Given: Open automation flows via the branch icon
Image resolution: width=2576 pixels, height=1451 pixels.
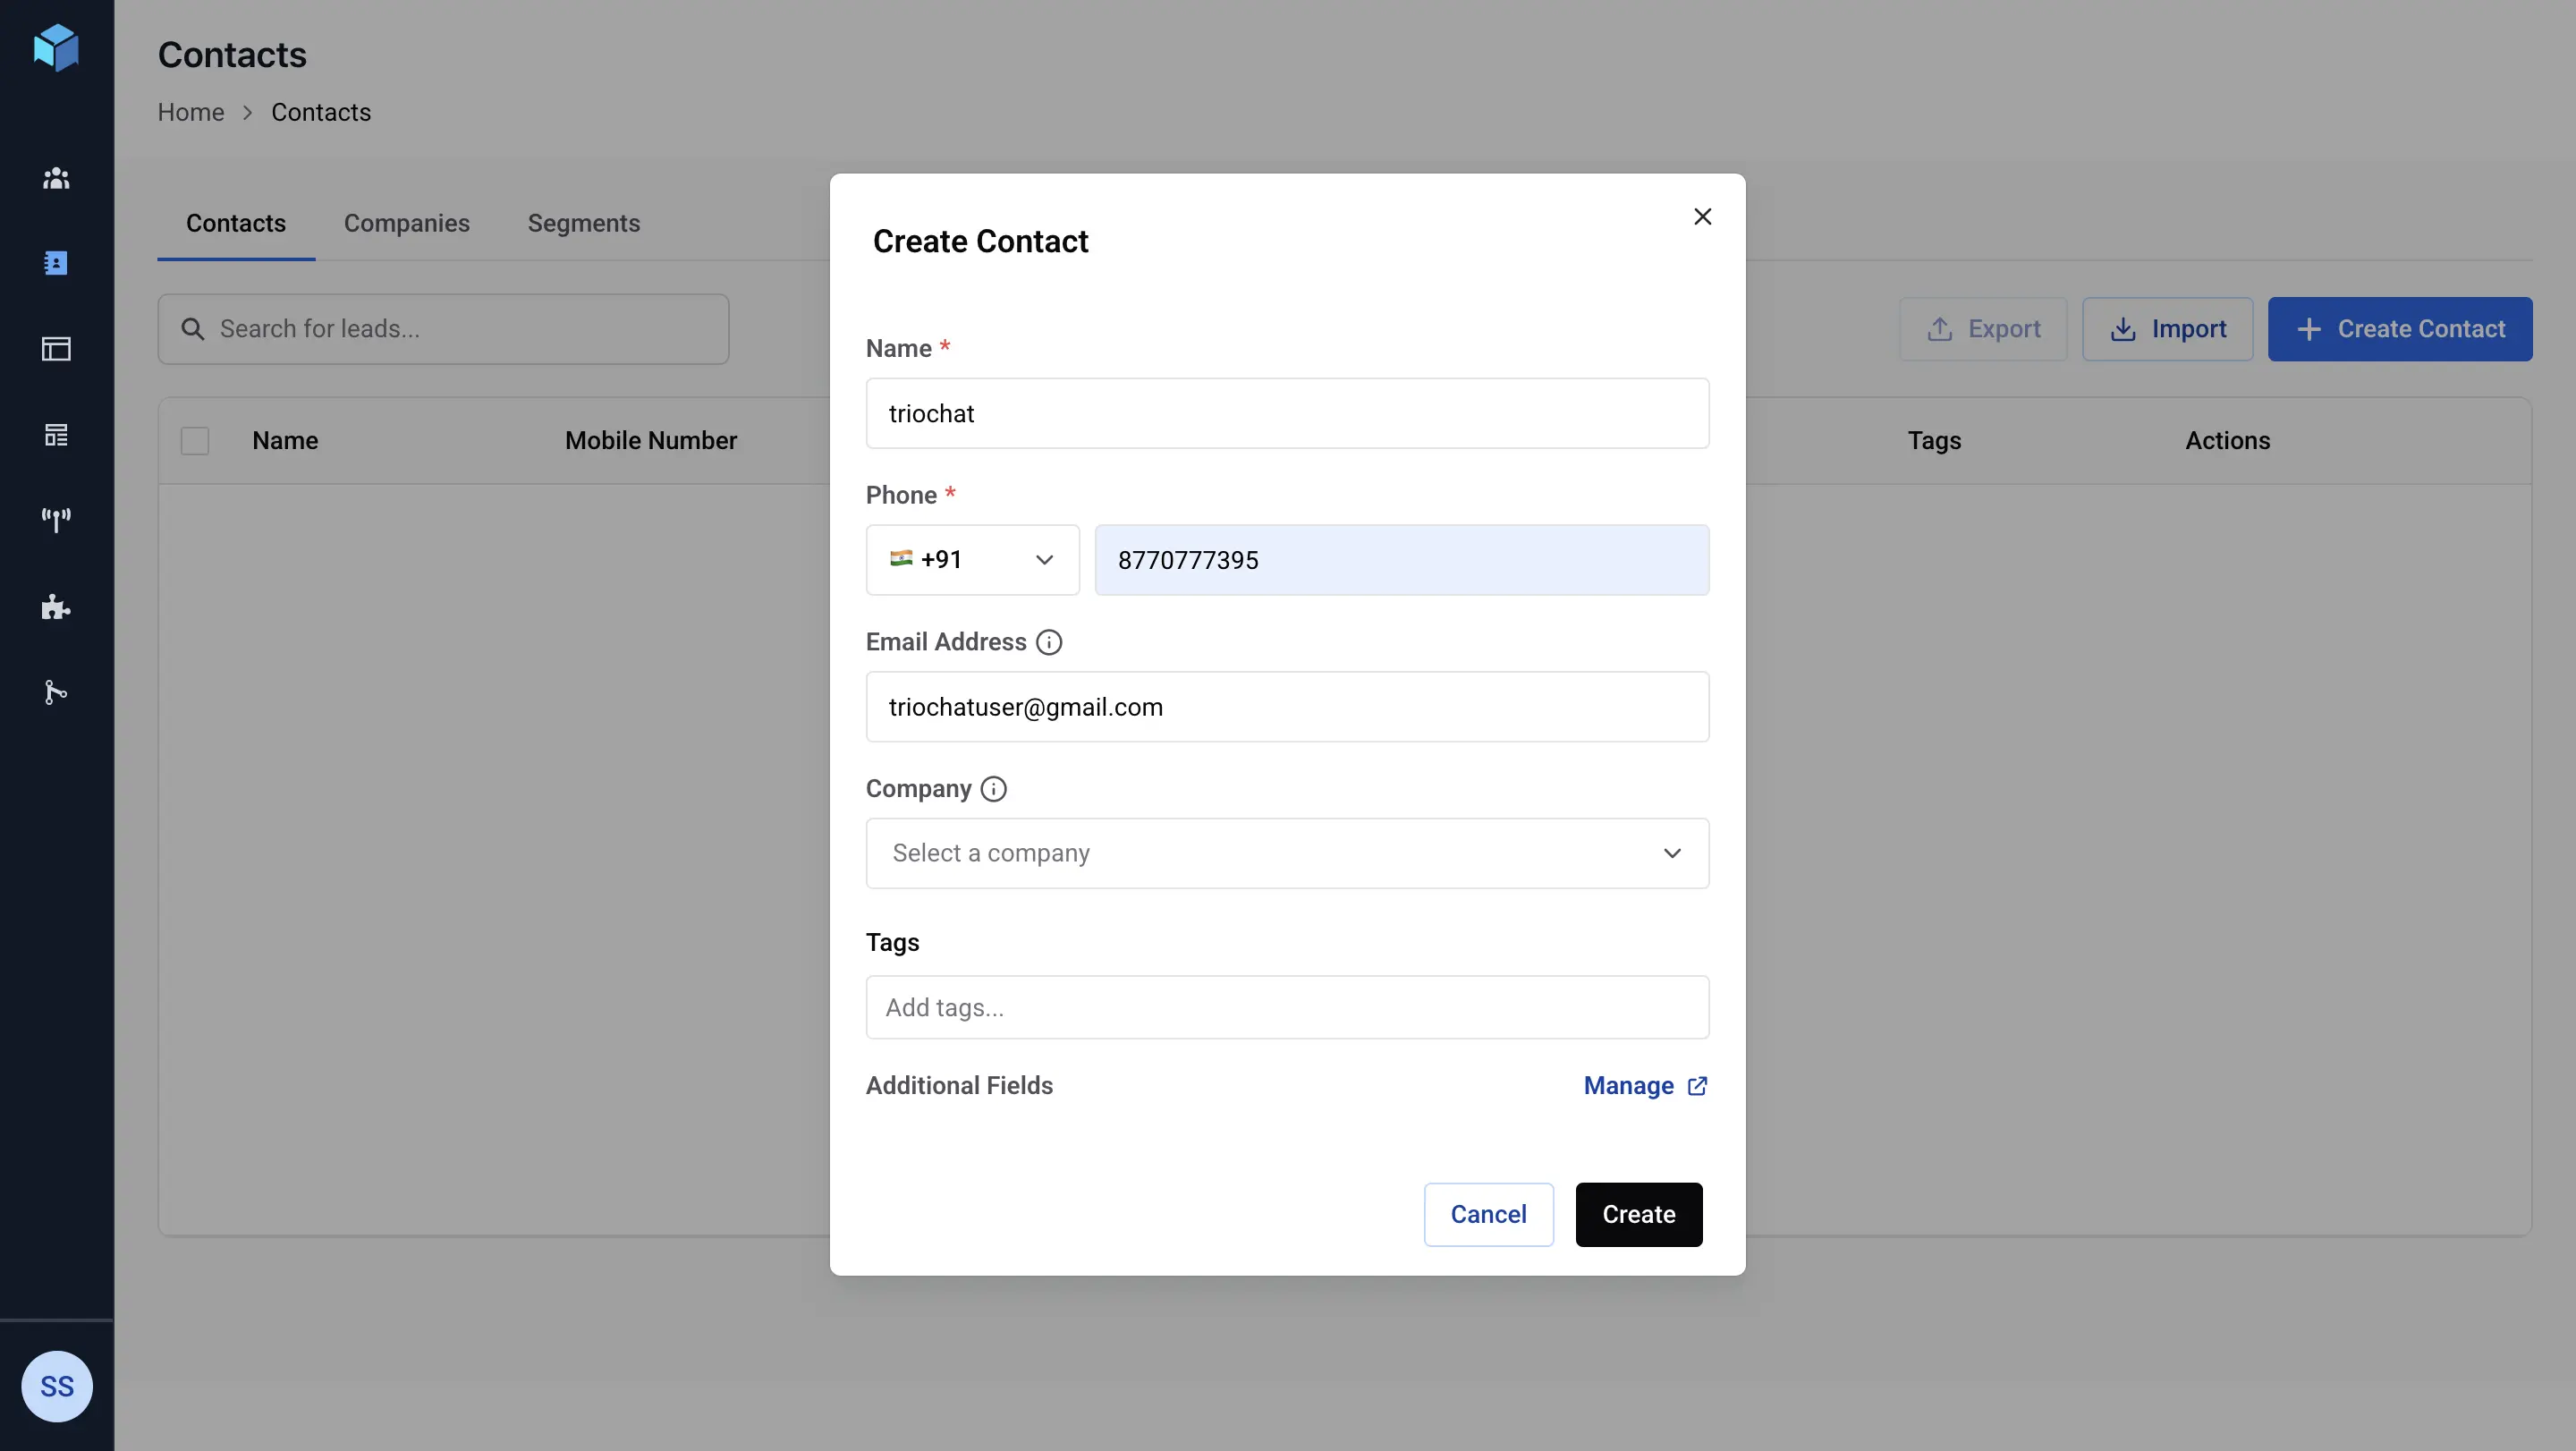Looking at the screenshot, I should click(56, 692).
